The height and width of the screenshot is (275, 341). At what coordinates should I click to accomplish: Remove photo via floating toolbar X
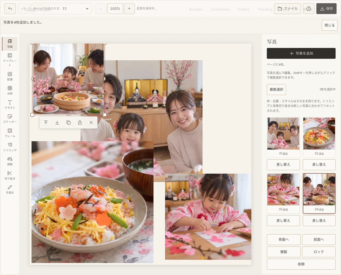[x=91, y=123]
